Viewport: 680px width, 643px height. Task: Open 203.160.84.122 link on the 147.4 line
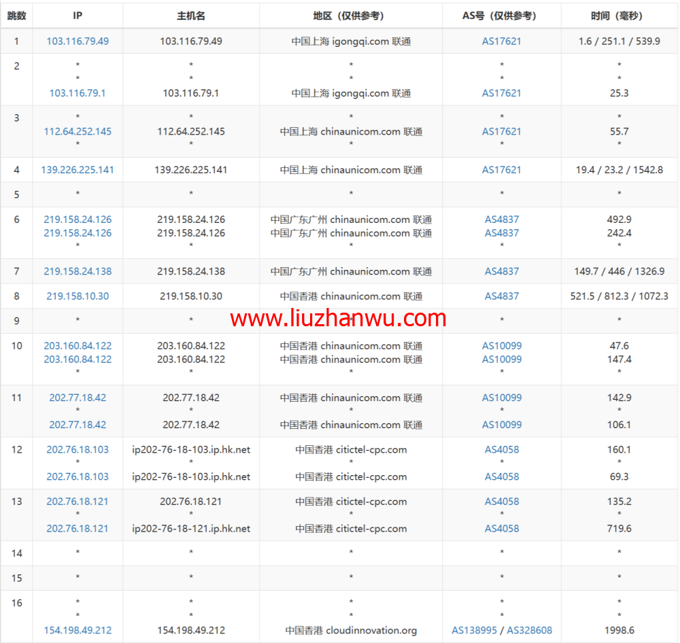click(x=78, y=359)
